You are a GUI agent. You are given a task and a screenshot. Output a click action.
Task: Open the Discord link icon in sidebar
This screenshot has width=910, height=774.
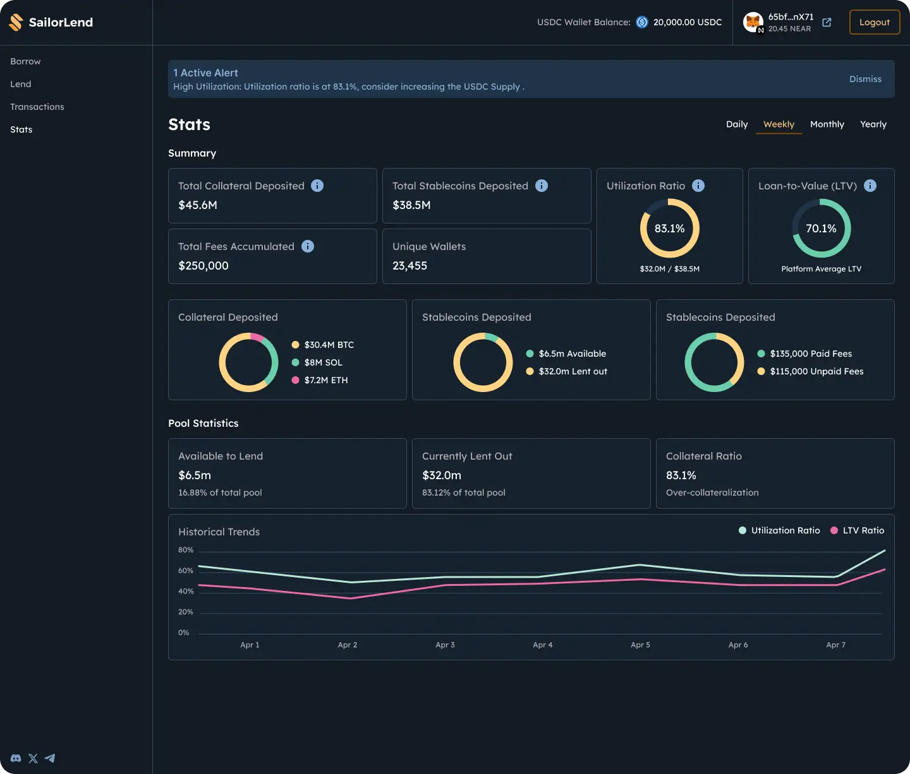pyautogui.click(x=16, y=758)
